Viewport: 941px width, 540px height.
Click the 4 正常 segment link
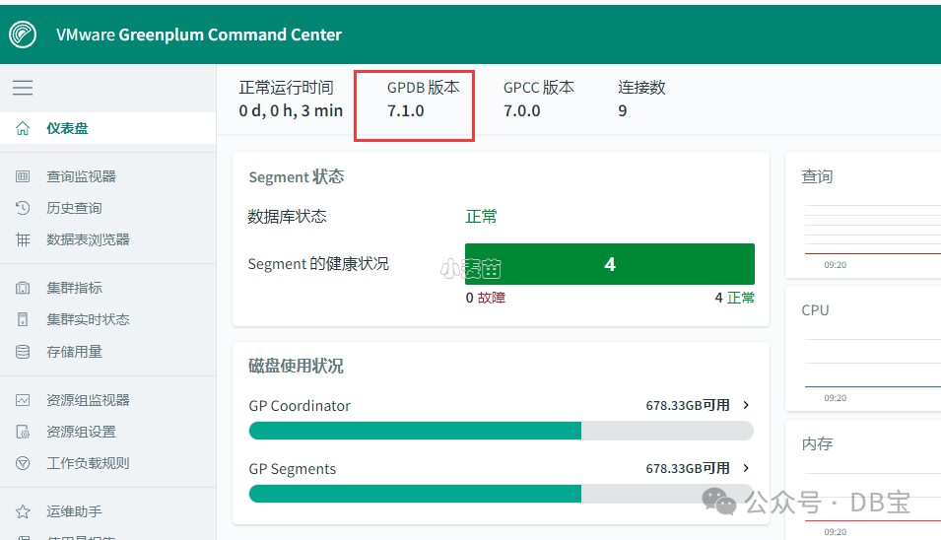click(x=734, y=297)
